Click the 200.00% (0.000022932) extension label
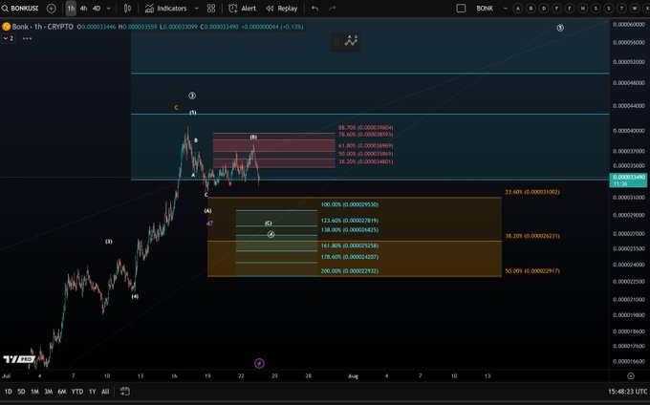 tap(350, 271)
